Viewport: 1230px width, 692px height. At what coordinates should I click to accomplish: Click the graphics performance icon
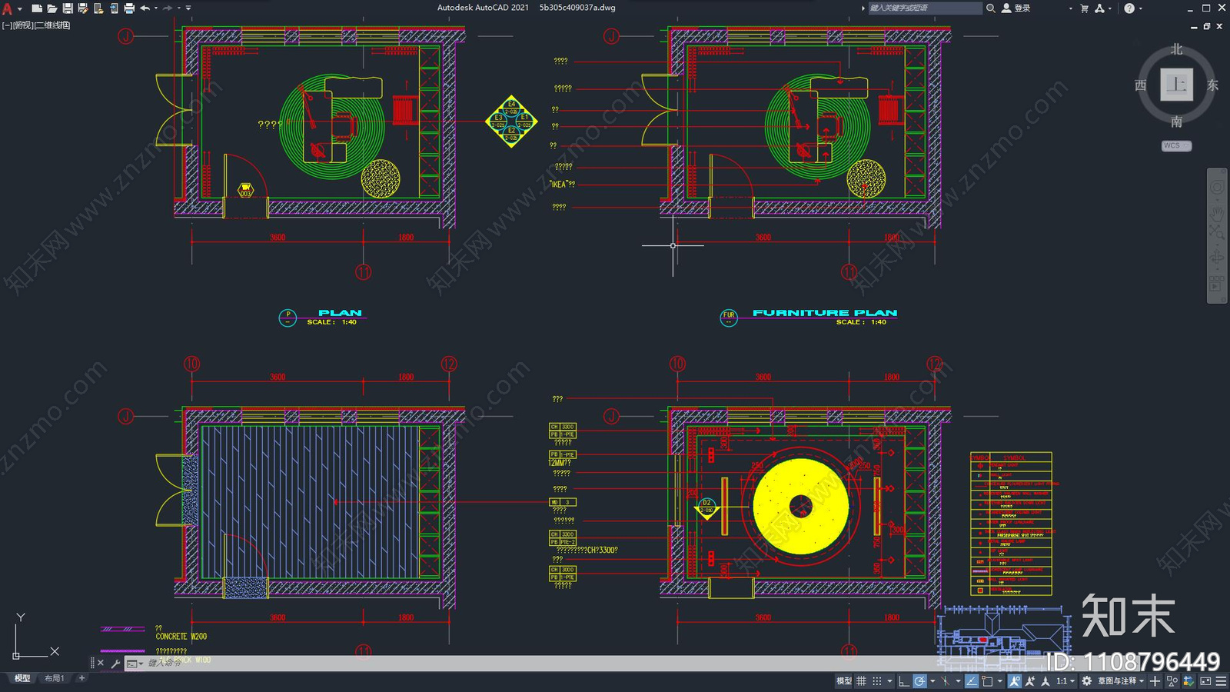click(x=1188, y=681)
